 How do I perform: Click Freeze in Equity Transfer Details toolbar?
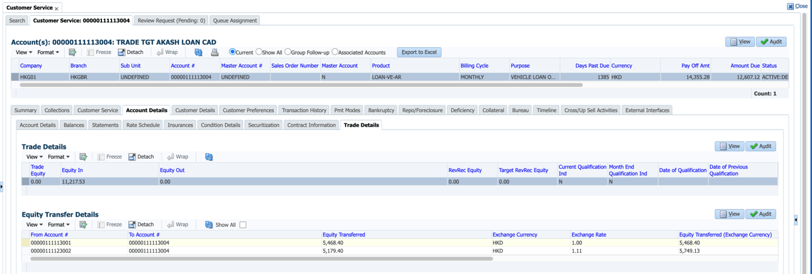tap(109, 225)
